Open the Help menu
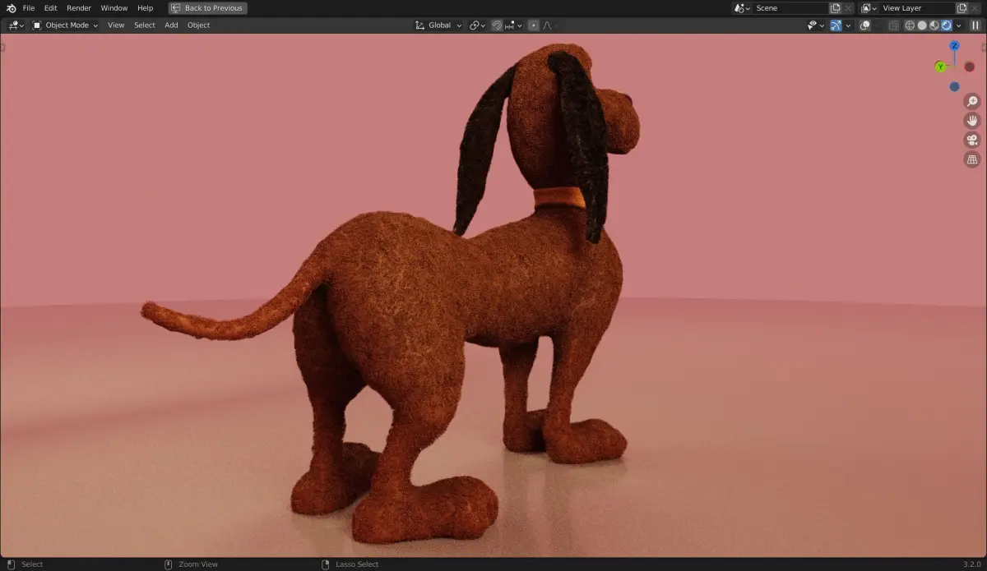The width and height of the screenshot is (987, 571). click(145, 8)
